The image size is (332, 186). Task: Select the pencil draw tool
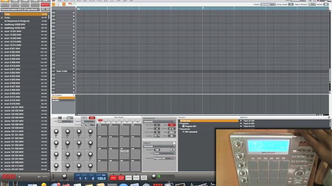54,4
